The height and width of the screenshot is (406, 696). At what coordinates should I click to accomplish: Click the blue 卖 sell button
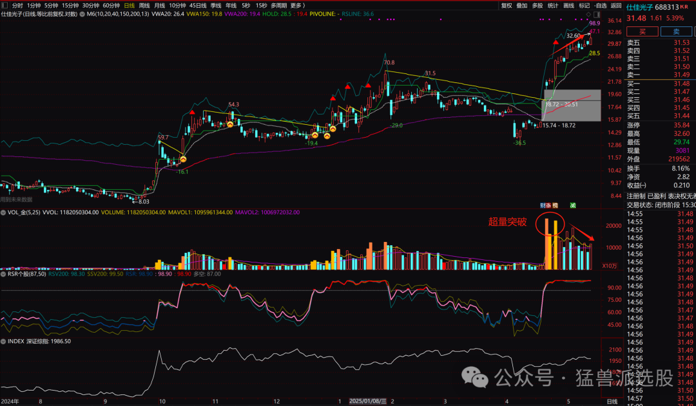pos(676,32)
